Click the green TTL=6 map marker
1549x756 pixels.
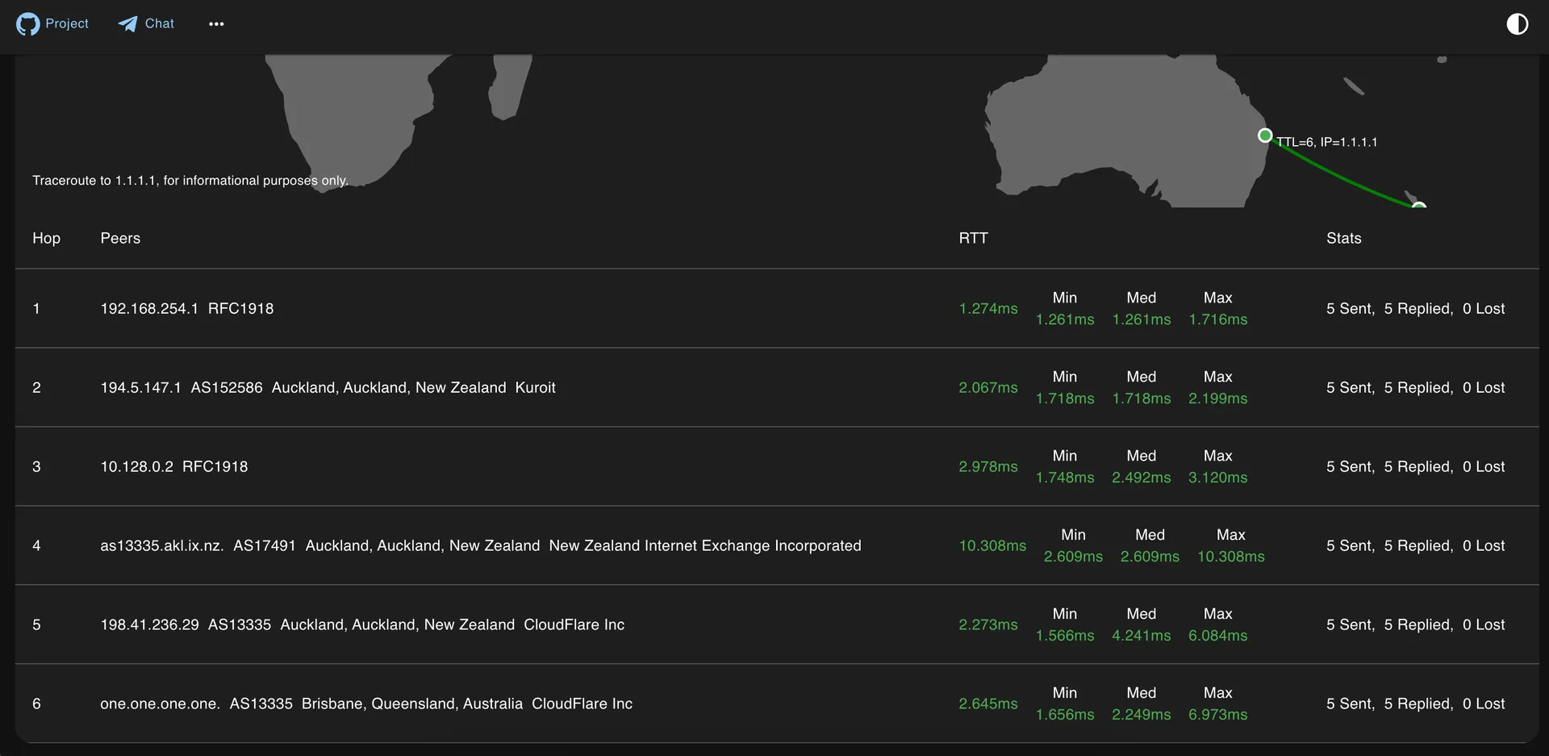coord(1265,136)
